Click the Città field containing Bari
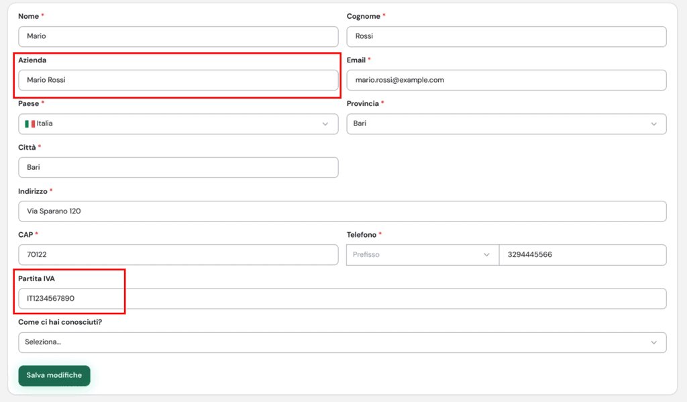 (x=178, y=168)
